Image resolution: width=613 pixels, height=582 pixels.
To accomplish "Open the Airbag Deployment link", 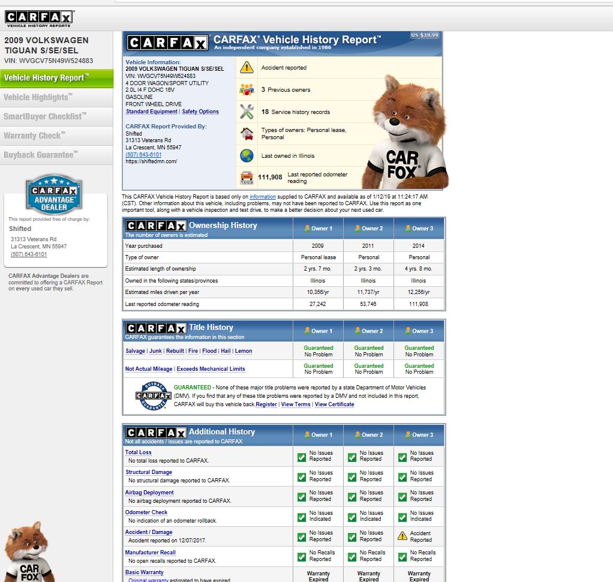I will pyautogui.click(x=149, y=493).
